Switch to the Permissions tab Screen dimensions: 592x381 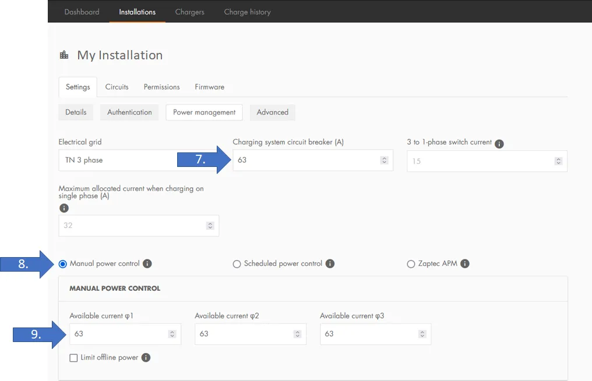pyautogui.click(x=161, y=87)
